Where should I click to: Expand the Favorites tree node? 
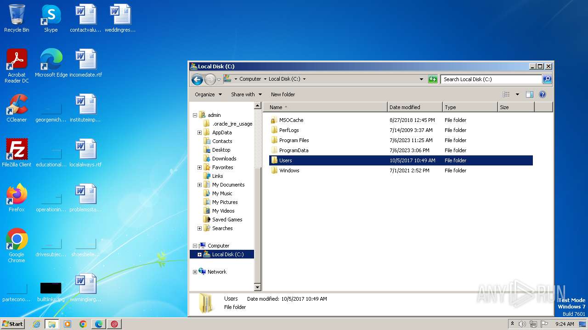click(199, 167)
